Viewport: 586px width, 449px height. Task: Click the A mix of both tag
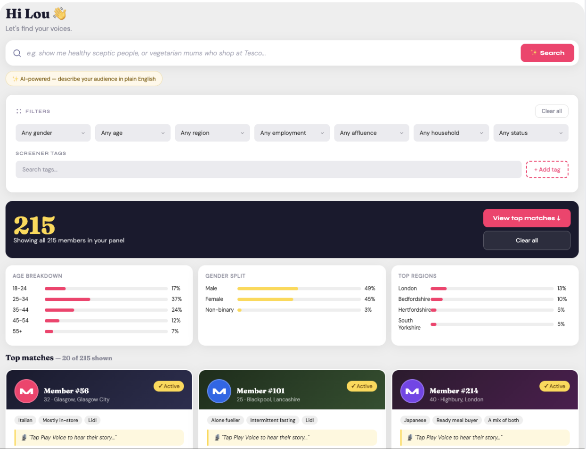tap(504, 420)
